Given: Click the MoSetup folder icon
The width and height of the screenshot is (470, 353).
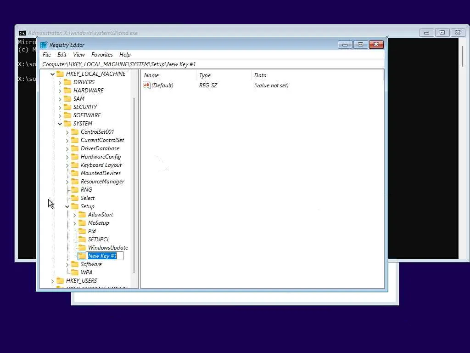Looking at the screenshot, I should (82, 223).
